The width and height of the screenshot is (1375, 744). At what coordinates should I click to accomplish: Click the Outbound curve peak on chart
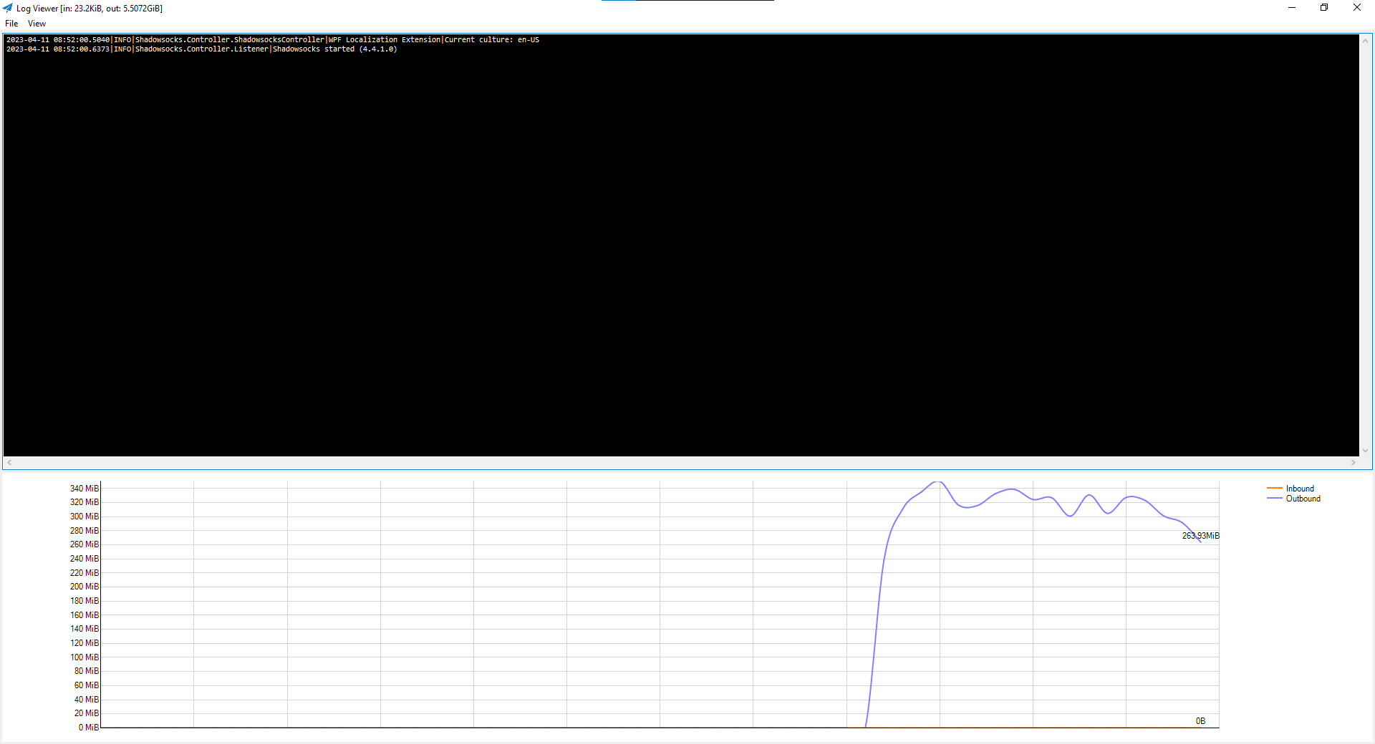tap(936, 483)
